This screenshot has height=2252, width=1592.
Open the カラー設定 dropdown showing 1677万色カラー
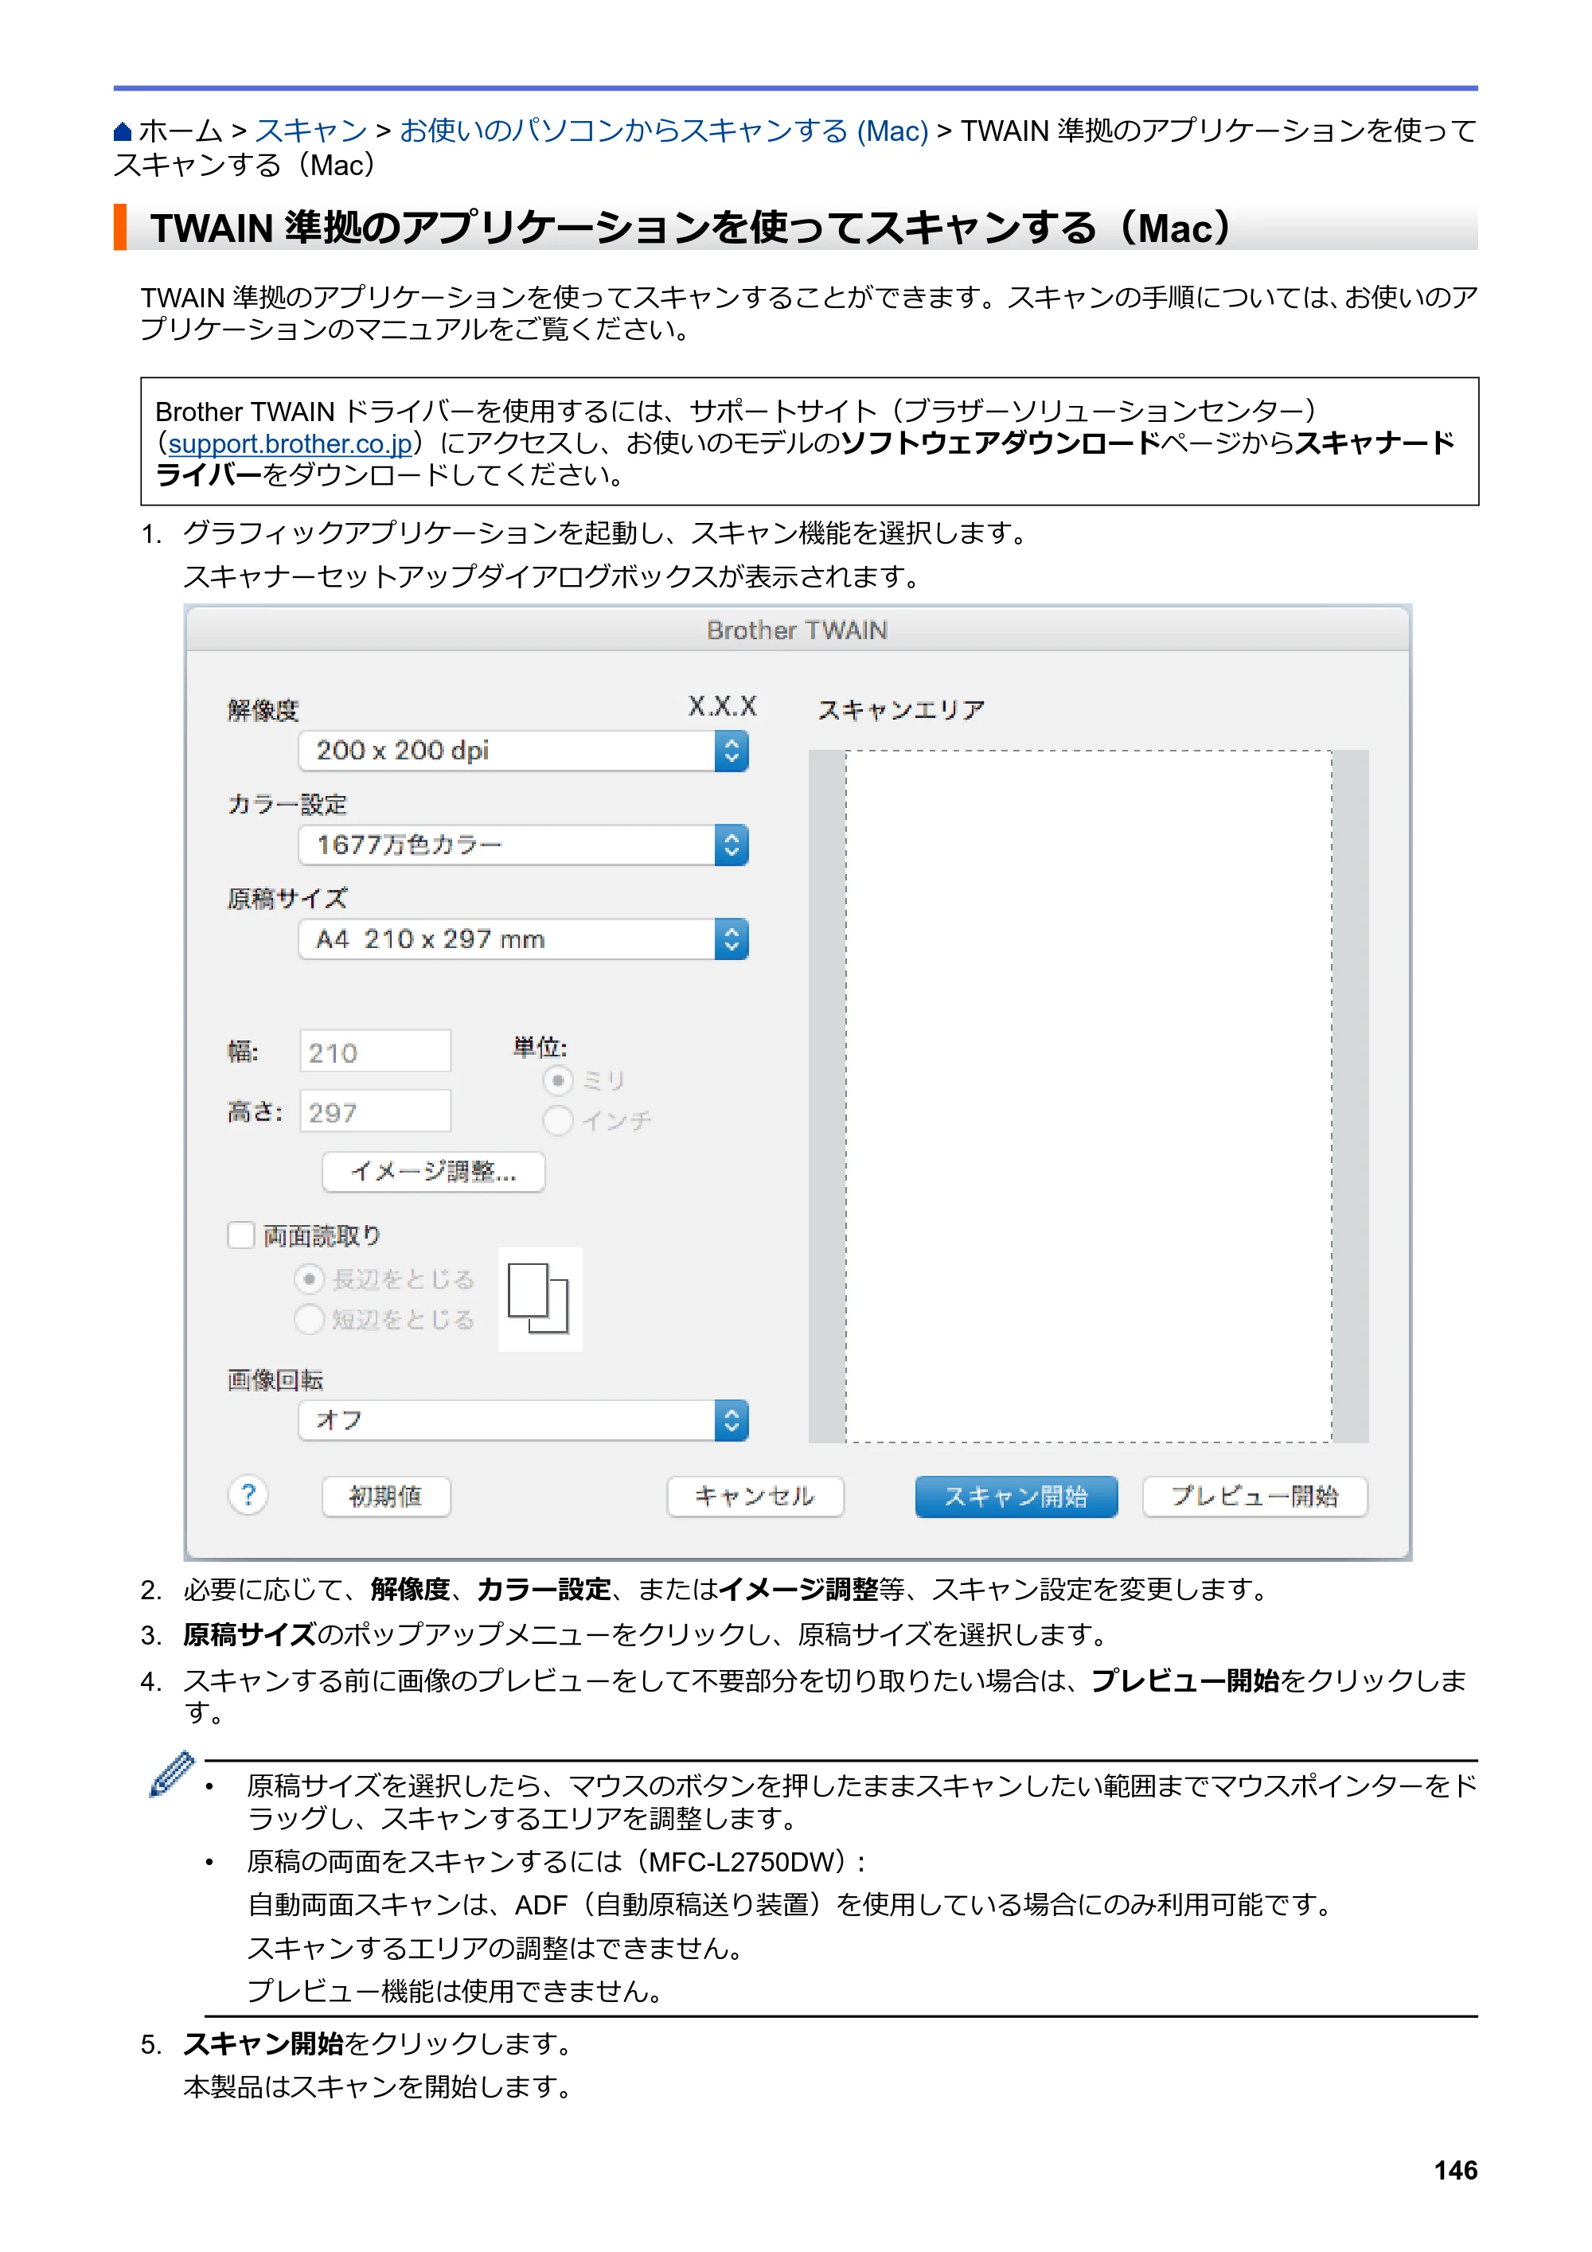(524, 845)
